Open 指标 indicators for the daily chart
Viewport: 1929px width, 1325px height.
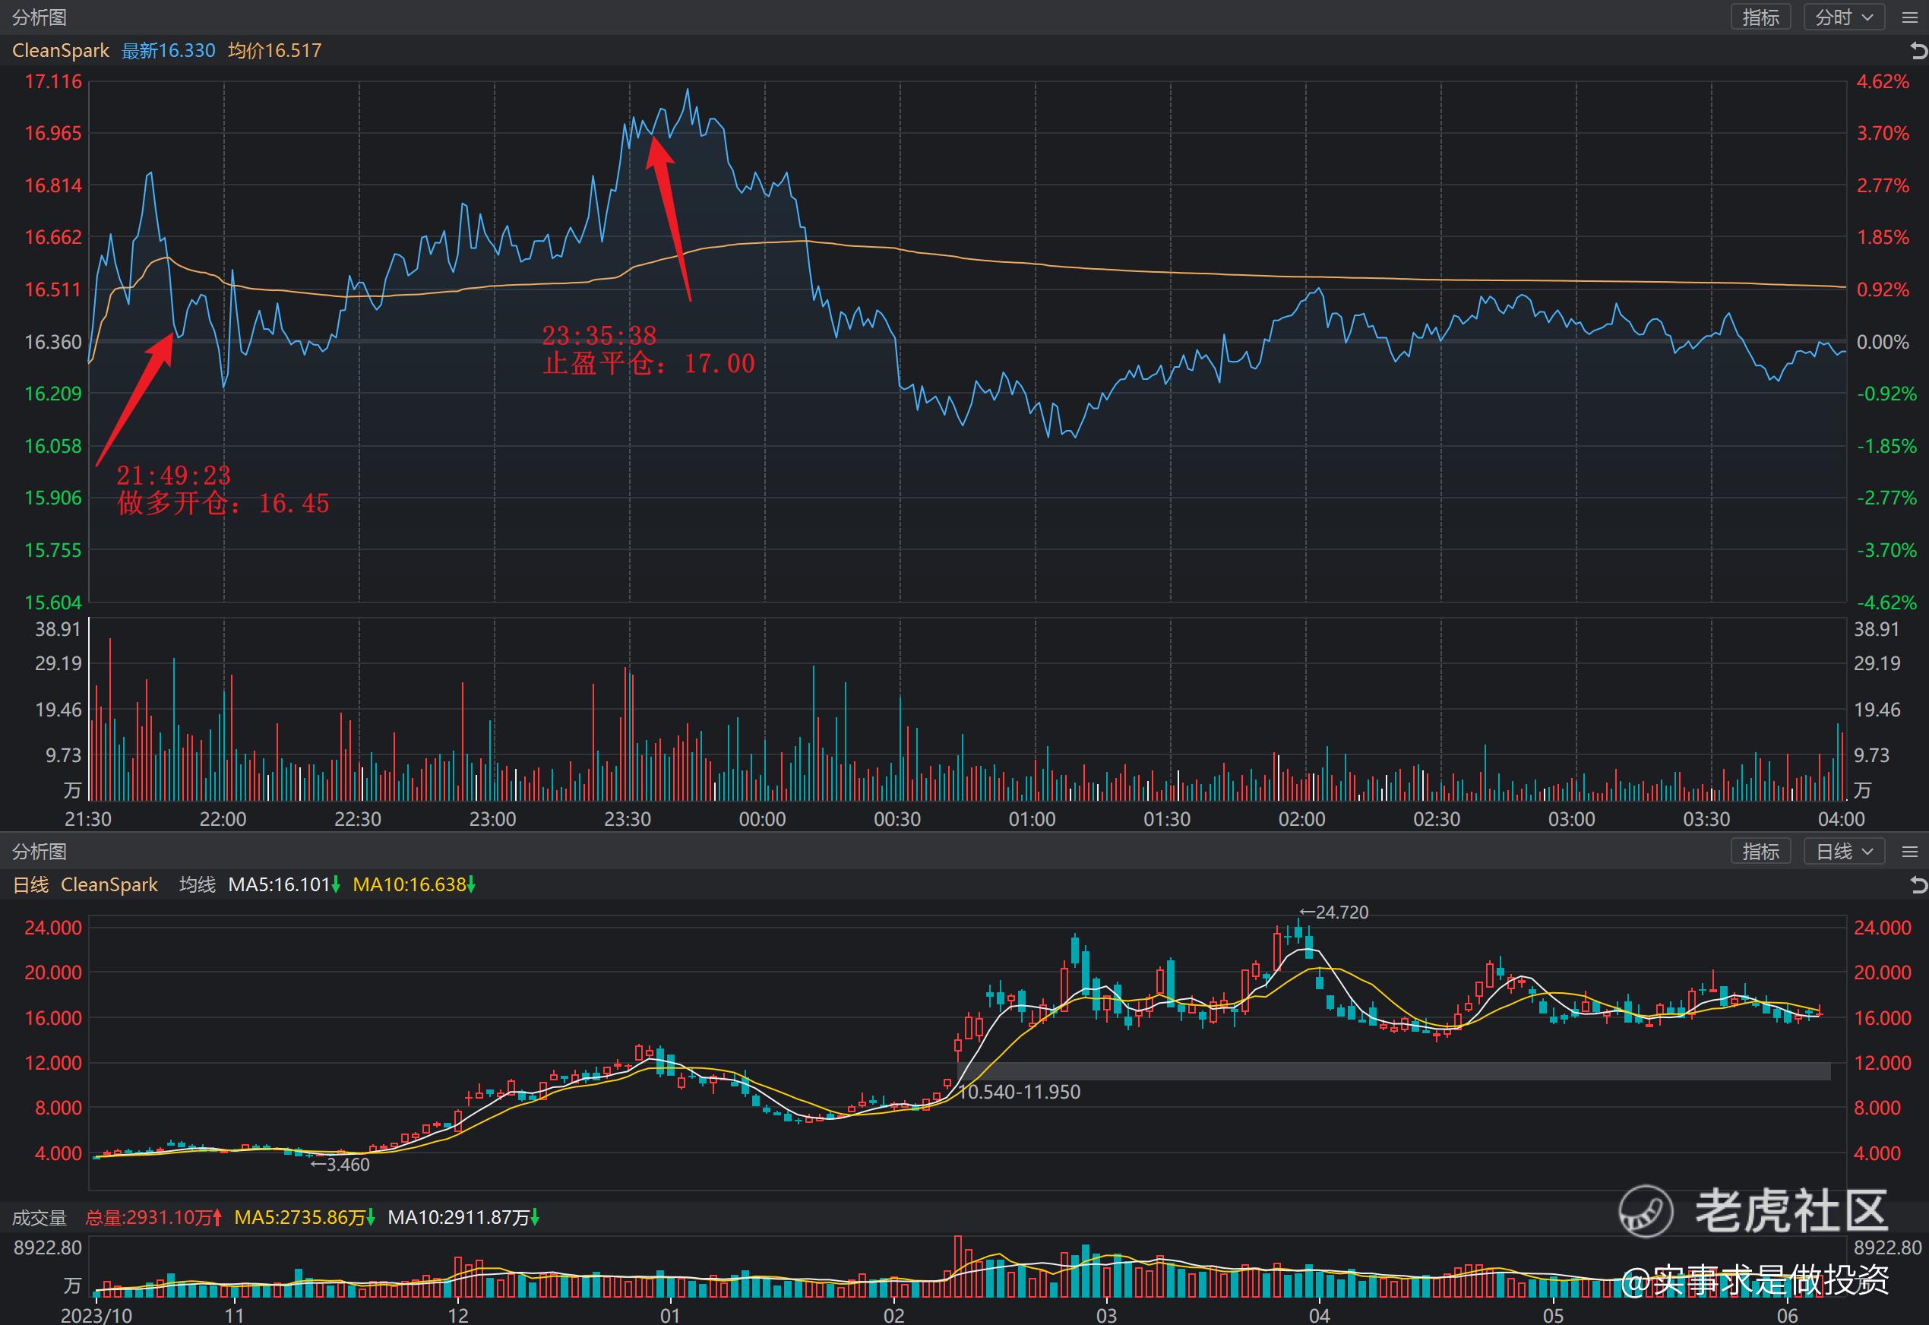[1760, 852]
